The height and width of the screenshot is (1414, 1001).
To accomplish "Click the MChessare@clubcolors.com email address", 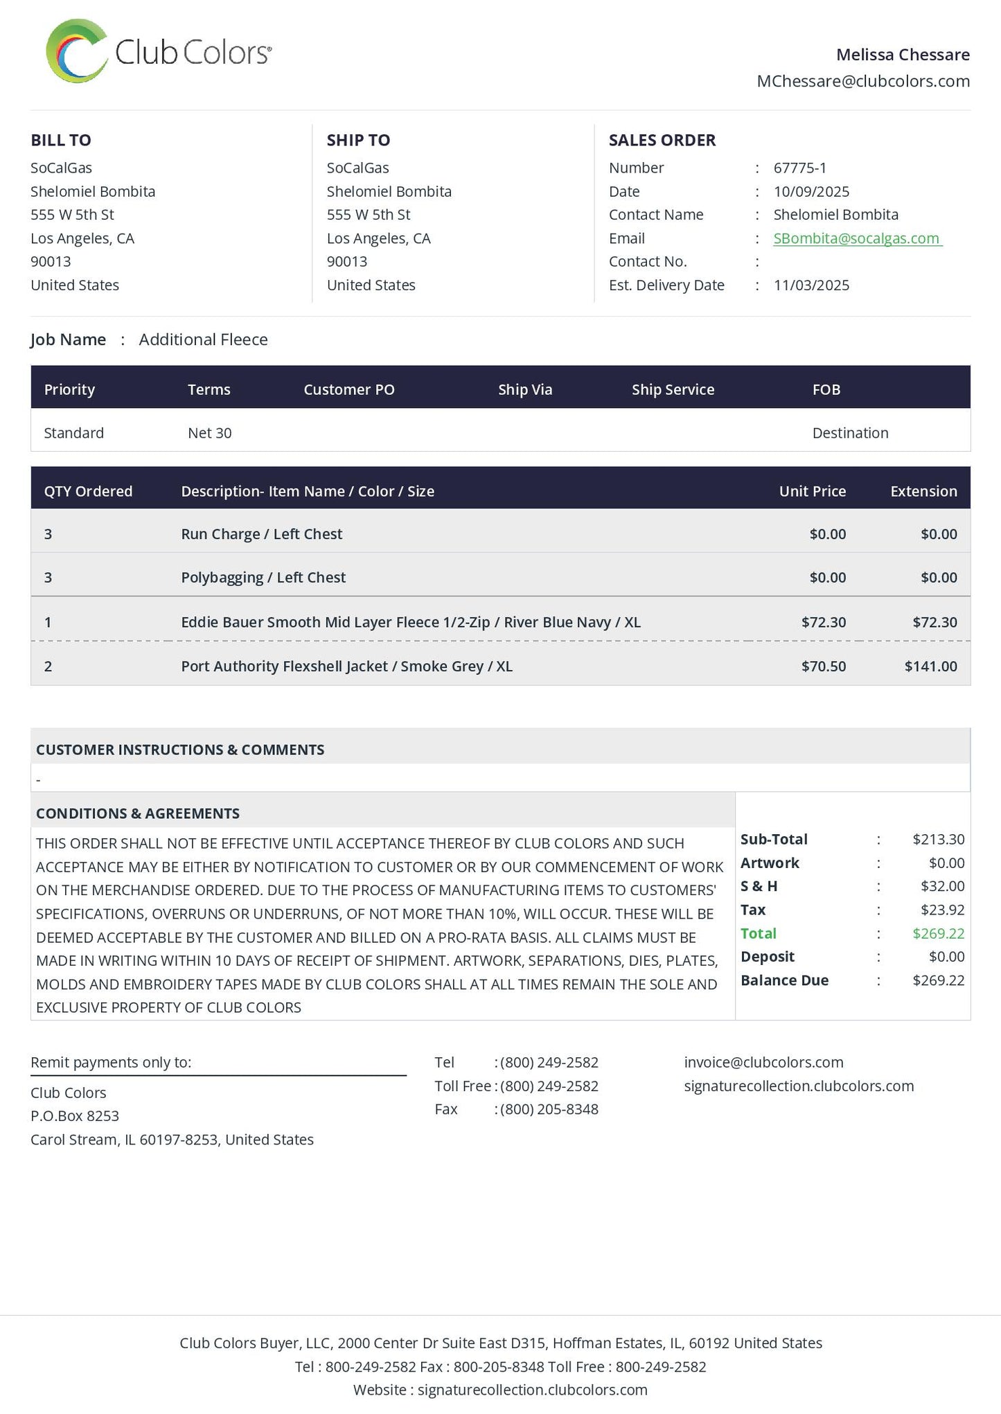I will tap(862, 81).
